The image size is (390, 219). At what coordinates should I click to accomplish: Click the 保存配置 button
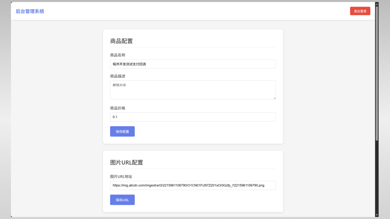[122, 131]
